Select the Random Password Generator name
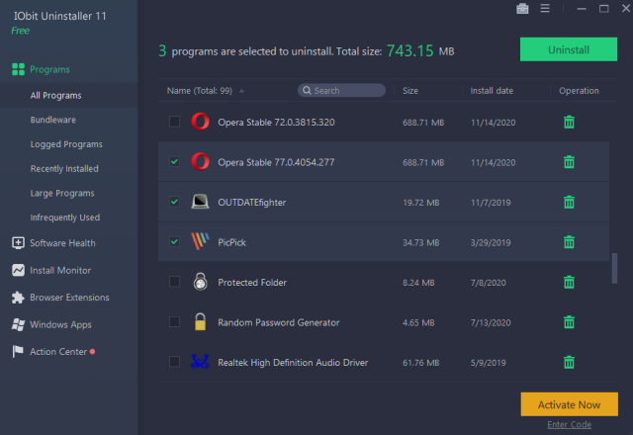Image resolution: width=633 pixels, height=435 pixels. tap(279, 322)
